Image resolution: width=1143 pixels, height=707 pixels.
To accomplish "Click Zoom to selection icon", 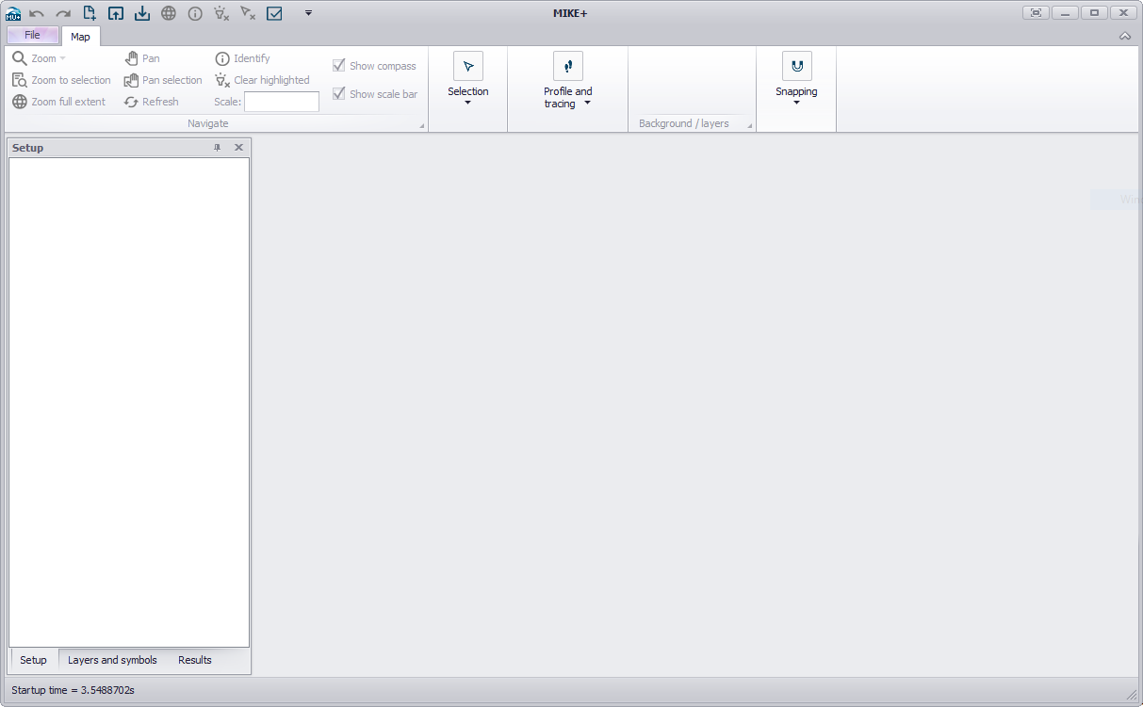I will 20,80.
